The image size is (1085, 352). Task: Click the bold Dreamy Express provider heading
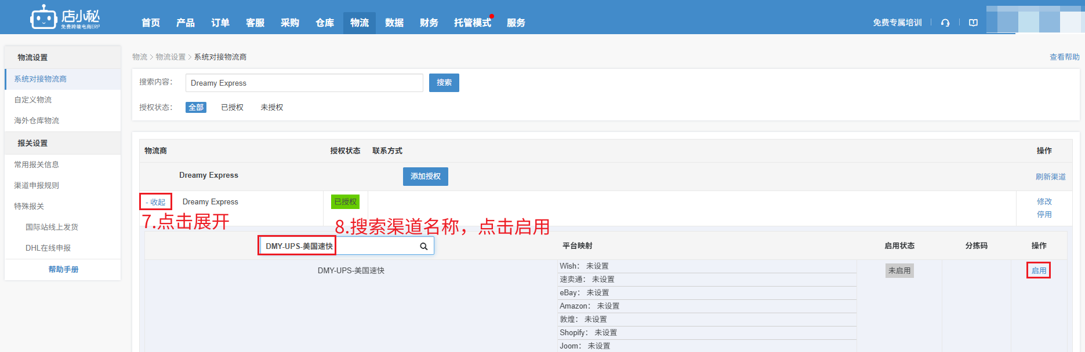click(209, 175)
